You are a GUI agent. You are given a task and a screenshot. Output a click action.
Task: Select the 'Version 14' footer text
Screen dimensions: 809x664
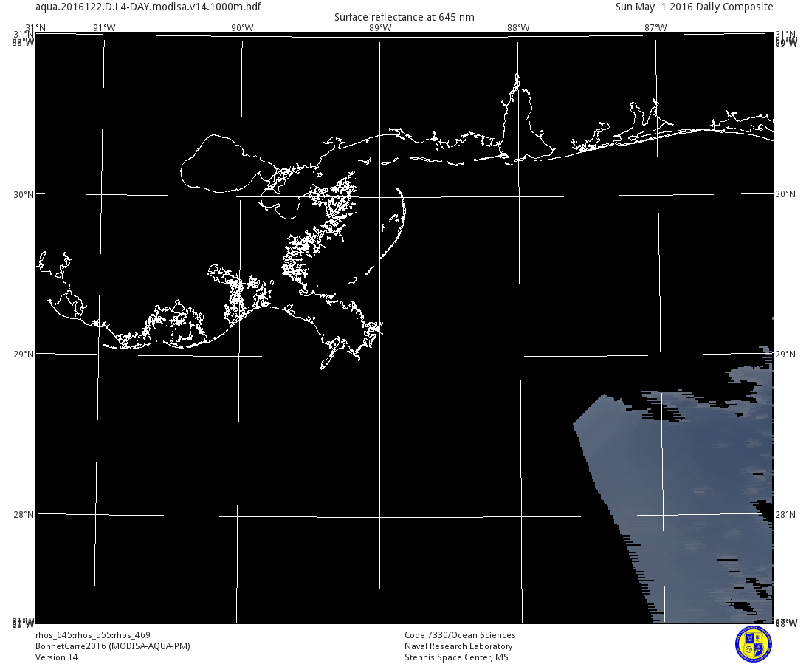56,657
